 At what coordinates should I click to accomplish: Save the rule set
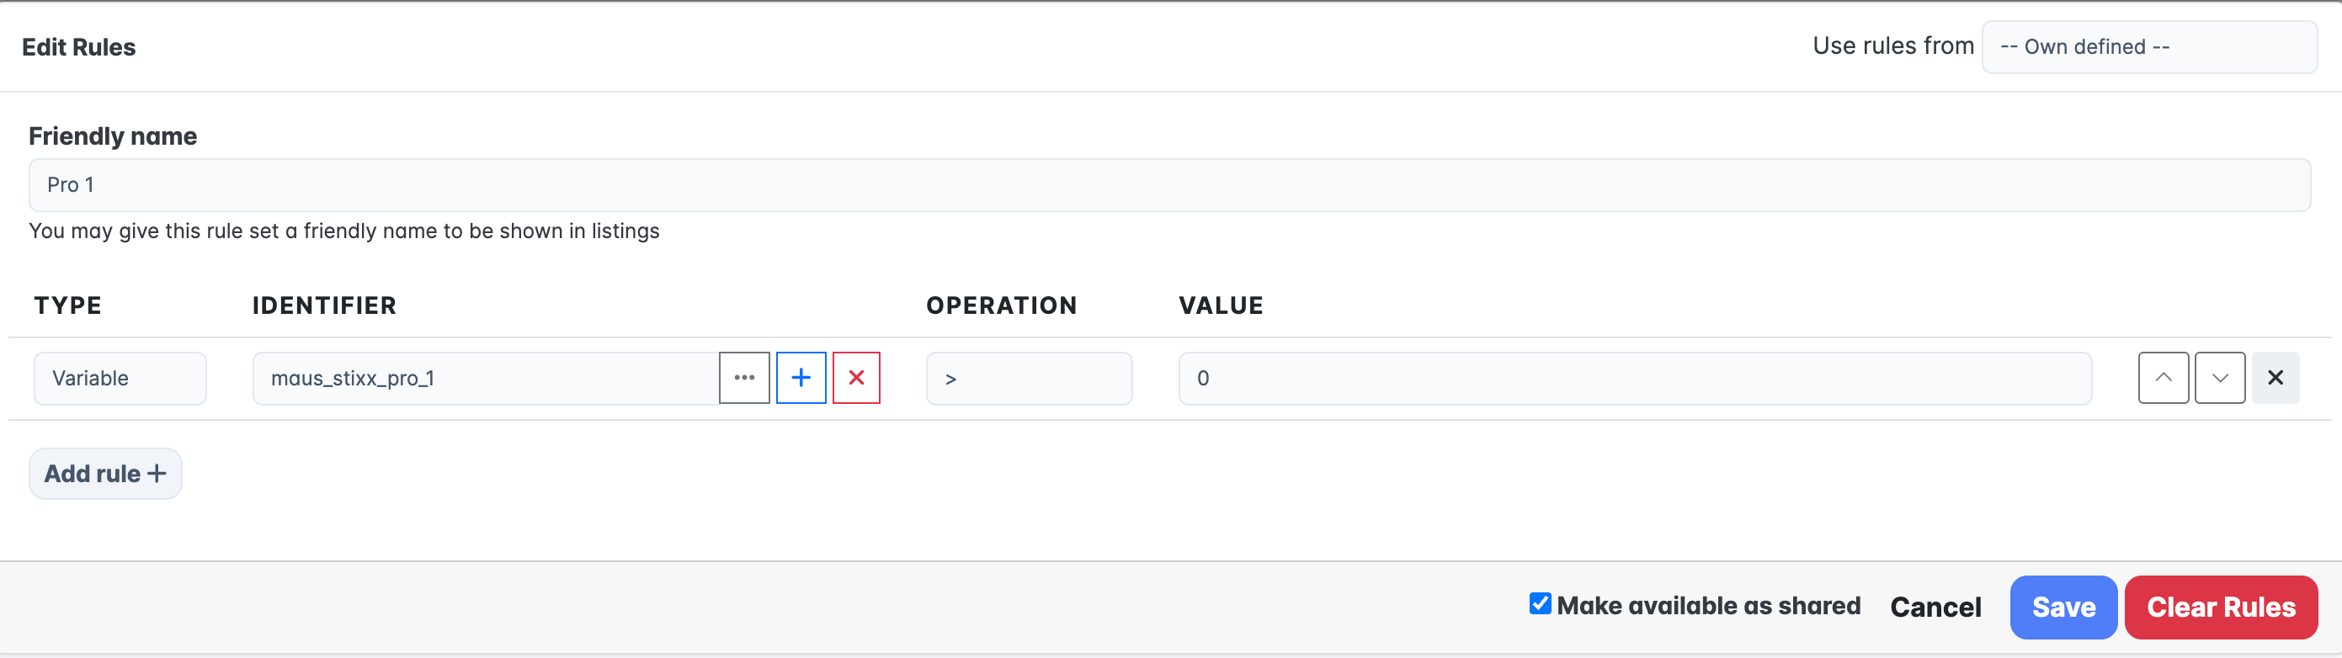coord(2063,608)
